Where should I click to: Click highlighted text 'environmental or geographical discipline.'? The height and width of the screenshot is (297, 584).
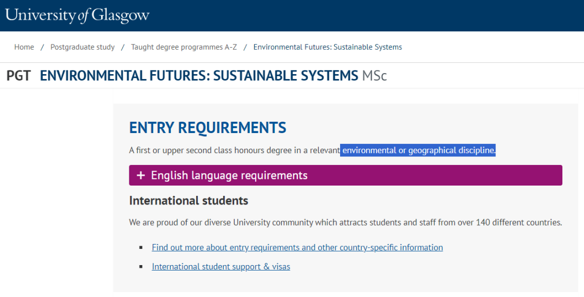tap(418, 150)
